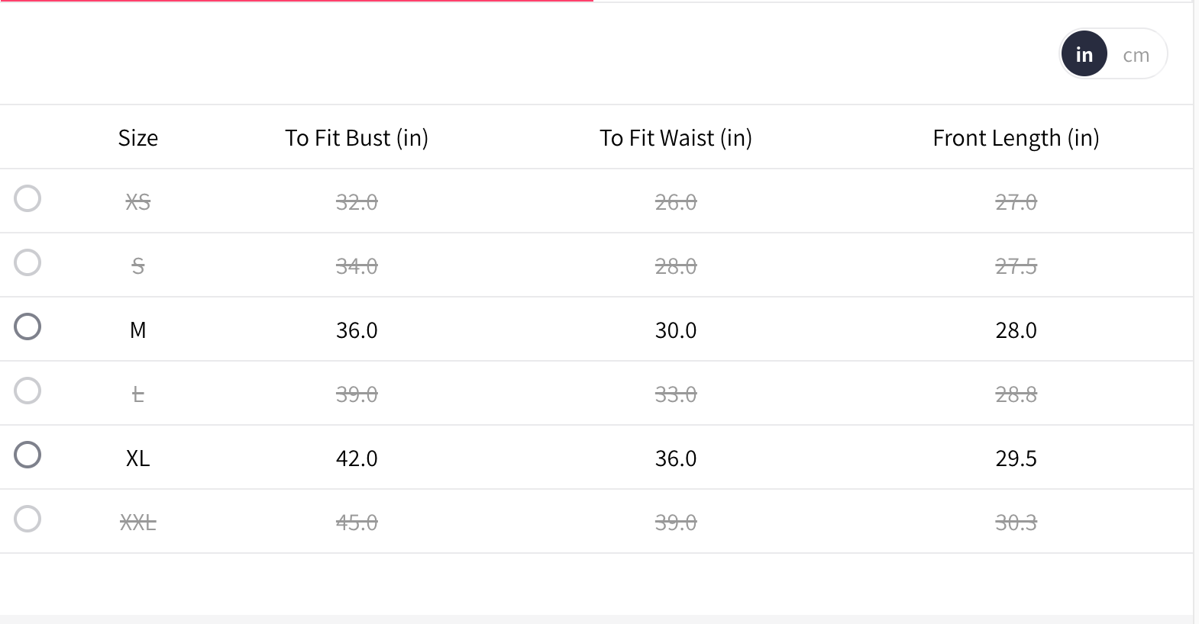Image resolution: width=1199 pixels, height=624 pixels.
Task: Select the M size radio button
Action: point(27,326)
